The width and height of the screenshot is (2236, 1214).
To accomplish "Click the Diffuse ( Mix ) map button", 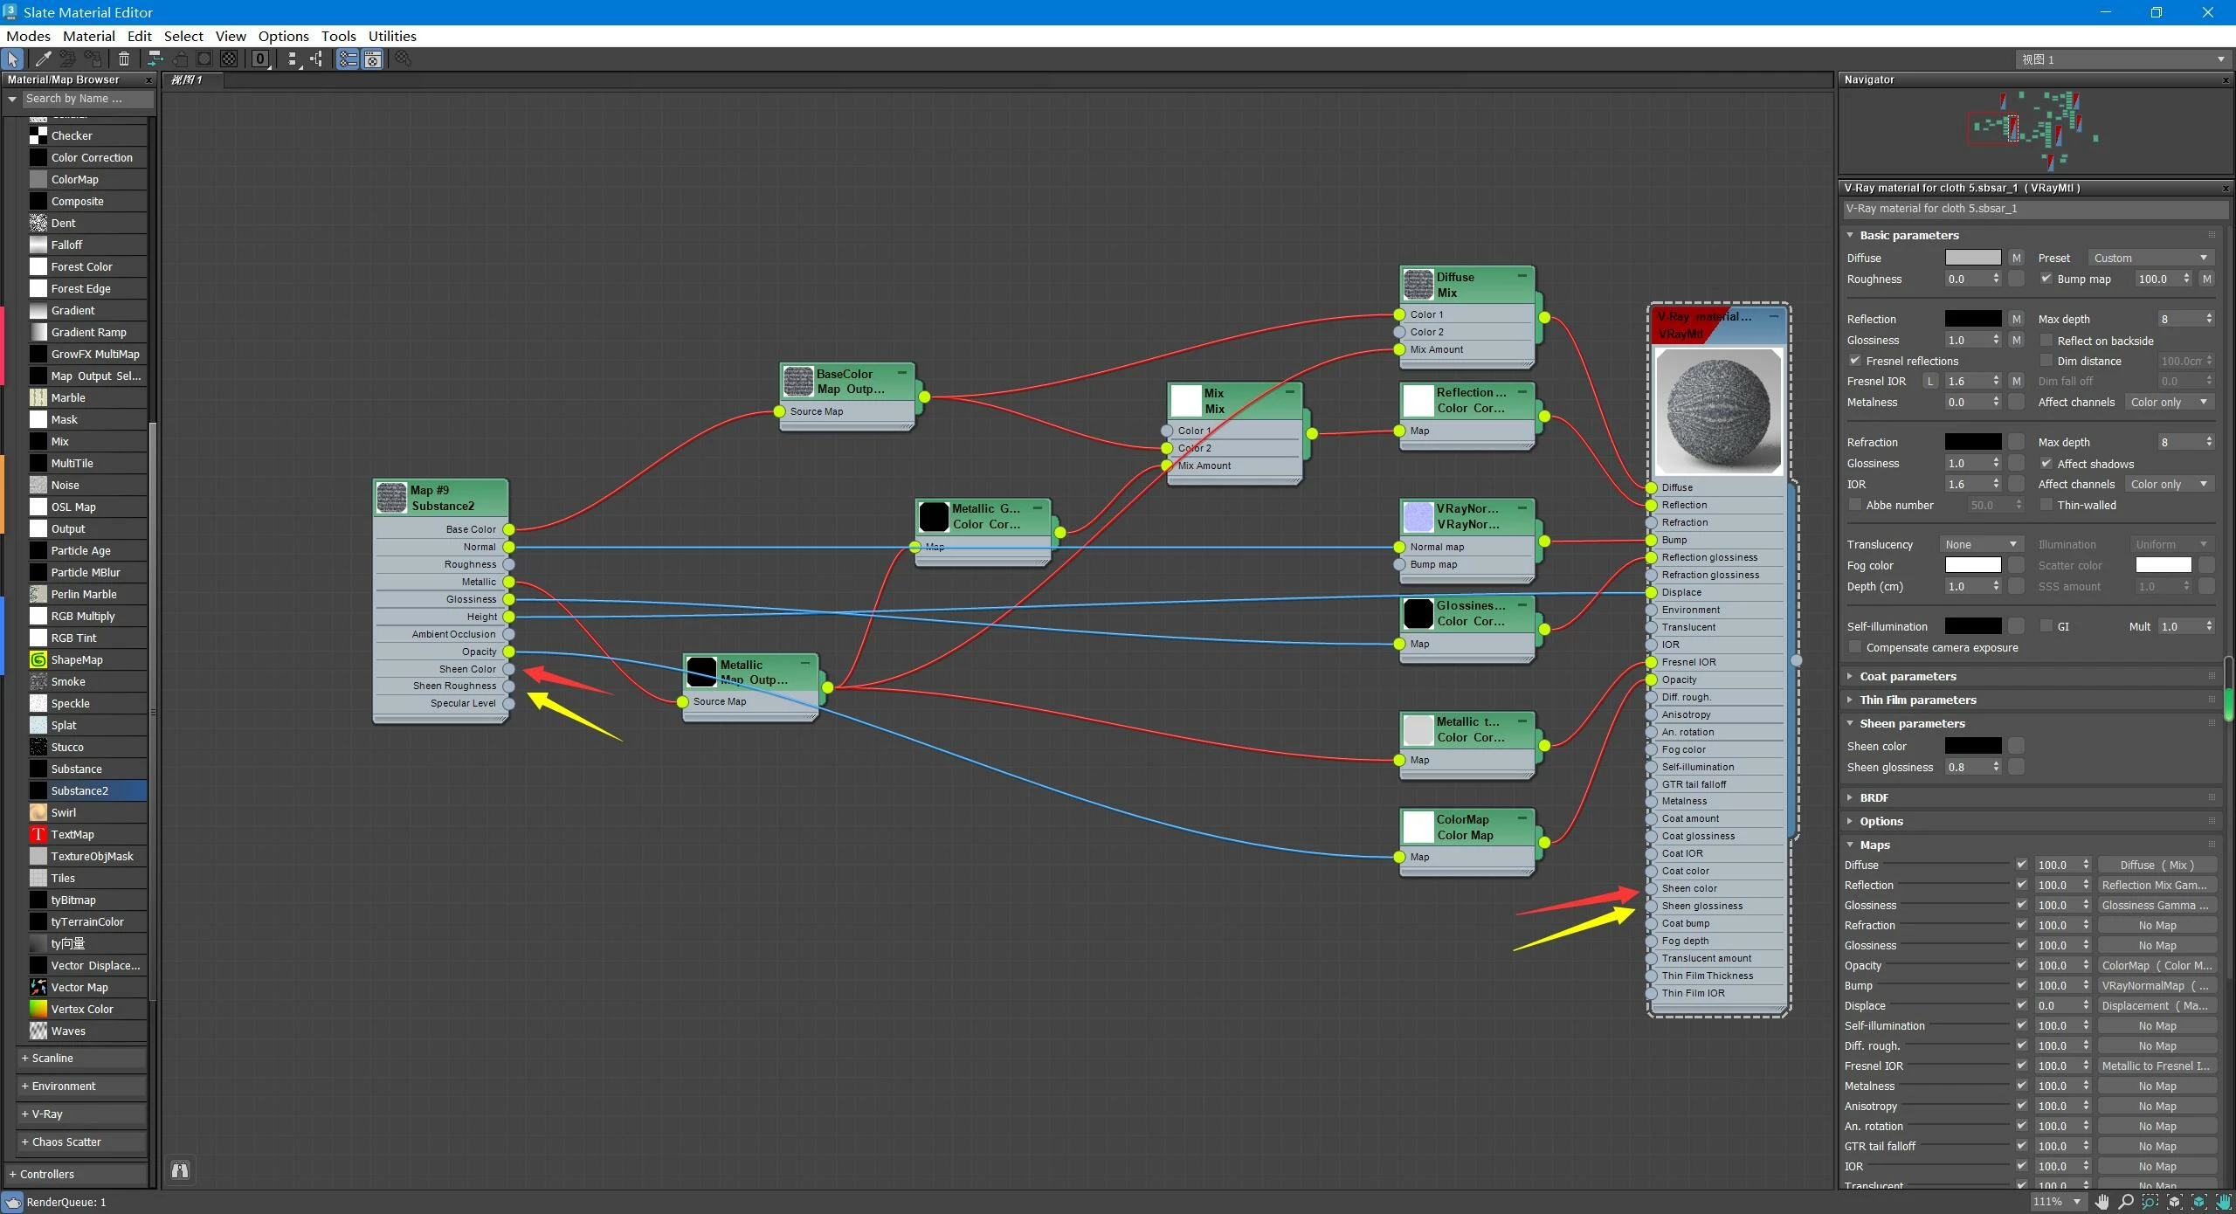I will click(x=2157, y=865).
